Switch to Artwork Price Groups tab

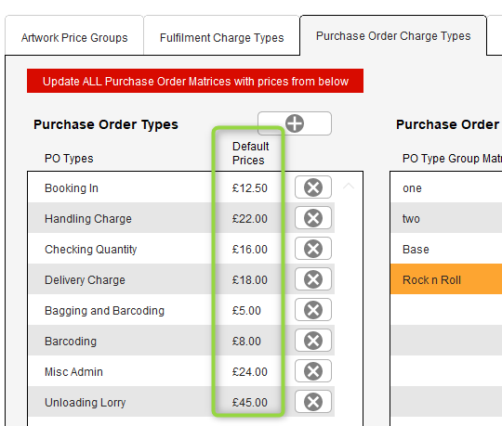[x=74, y=36]
